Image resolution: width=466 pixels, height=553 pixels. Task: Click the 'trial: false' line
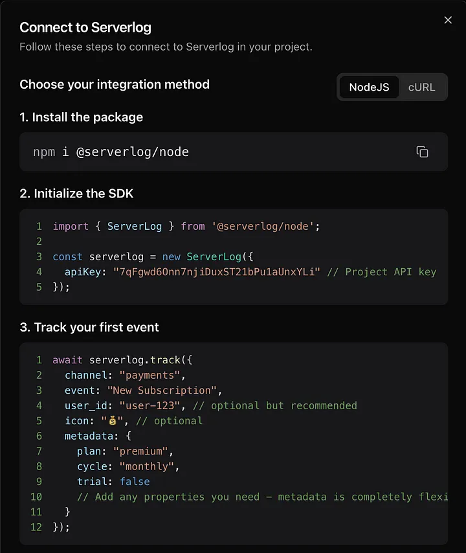click(113, 482)
